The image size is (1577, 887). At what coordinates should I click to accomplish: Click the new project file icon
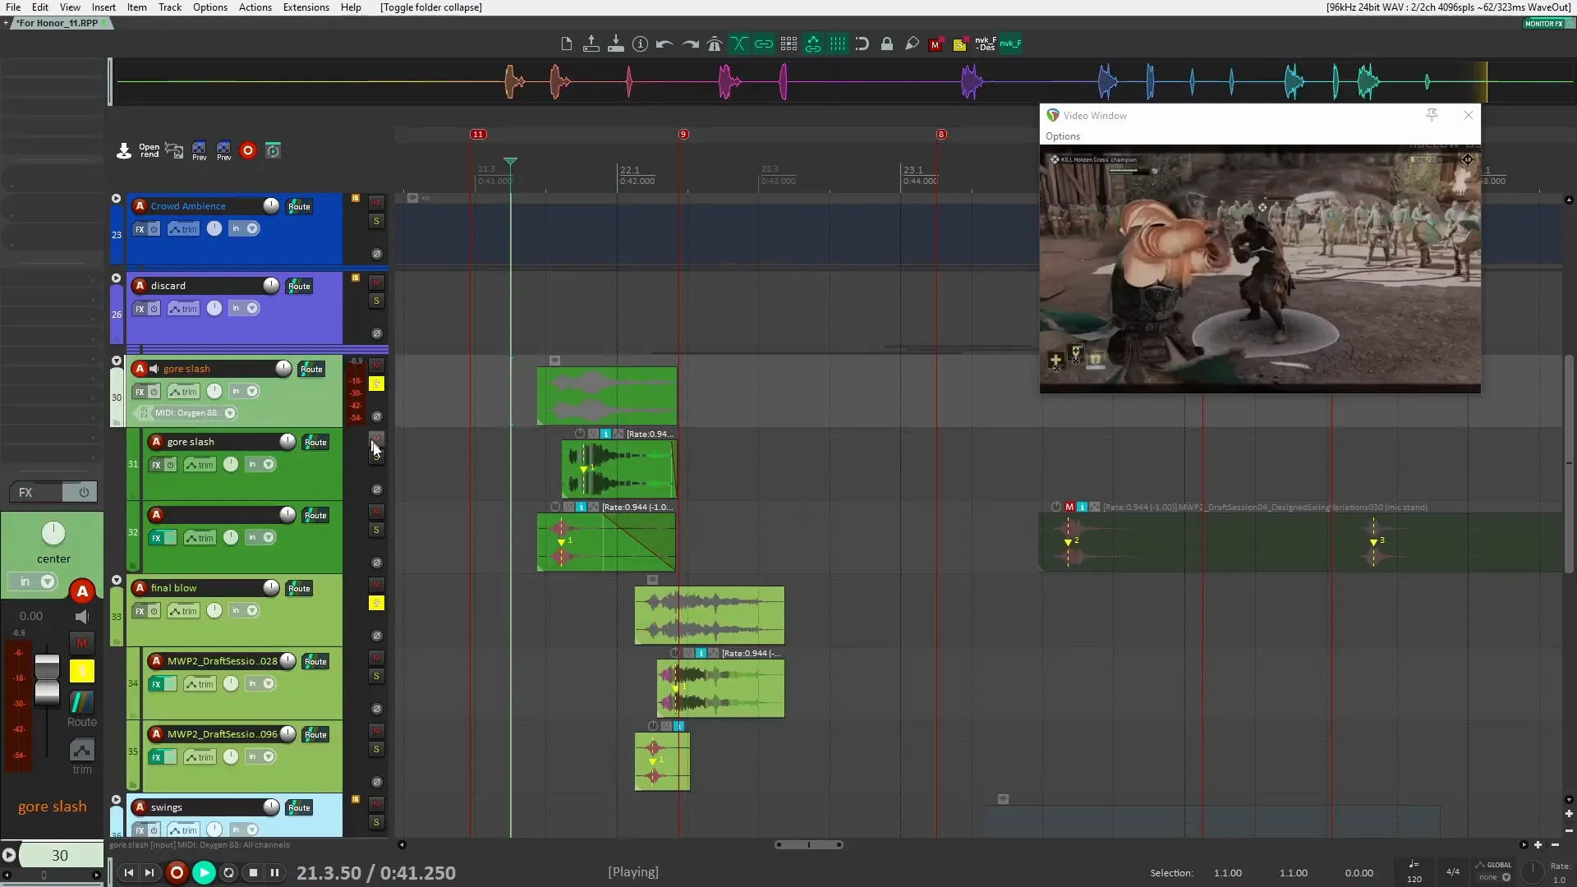(566, 44)
